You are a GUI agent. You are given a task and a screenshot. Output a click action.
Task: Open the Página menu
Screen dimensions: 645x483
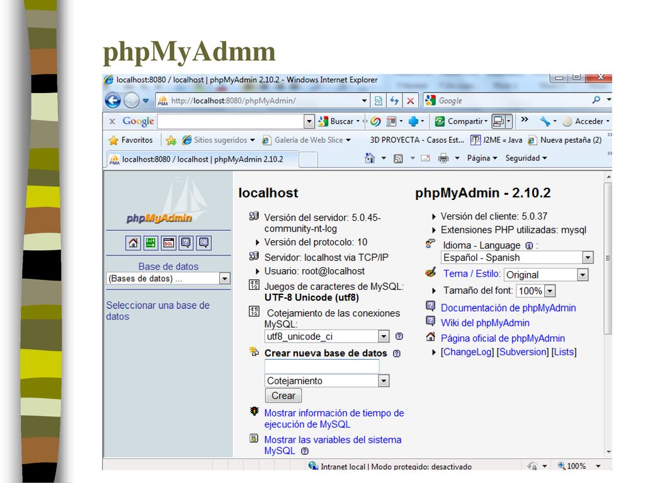point(482,158)
